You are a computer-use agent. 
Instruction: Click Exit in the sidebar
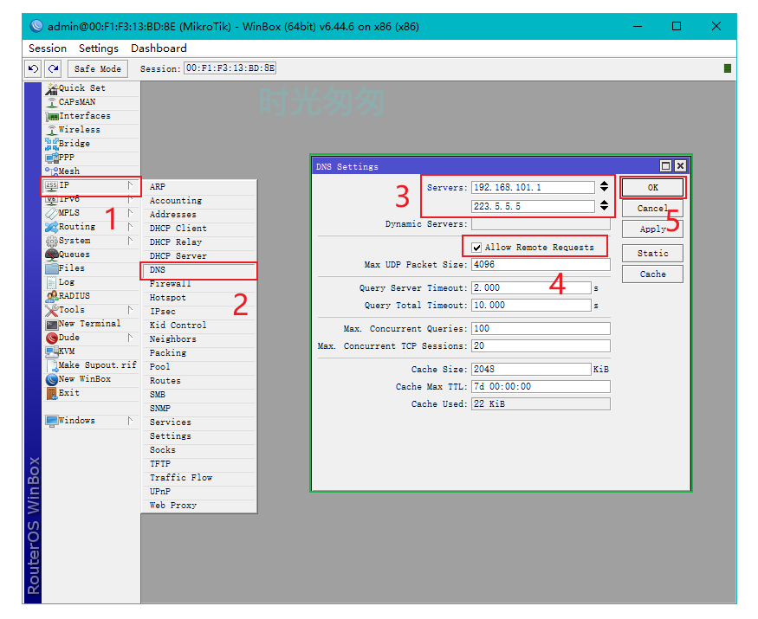coord(91,393)
